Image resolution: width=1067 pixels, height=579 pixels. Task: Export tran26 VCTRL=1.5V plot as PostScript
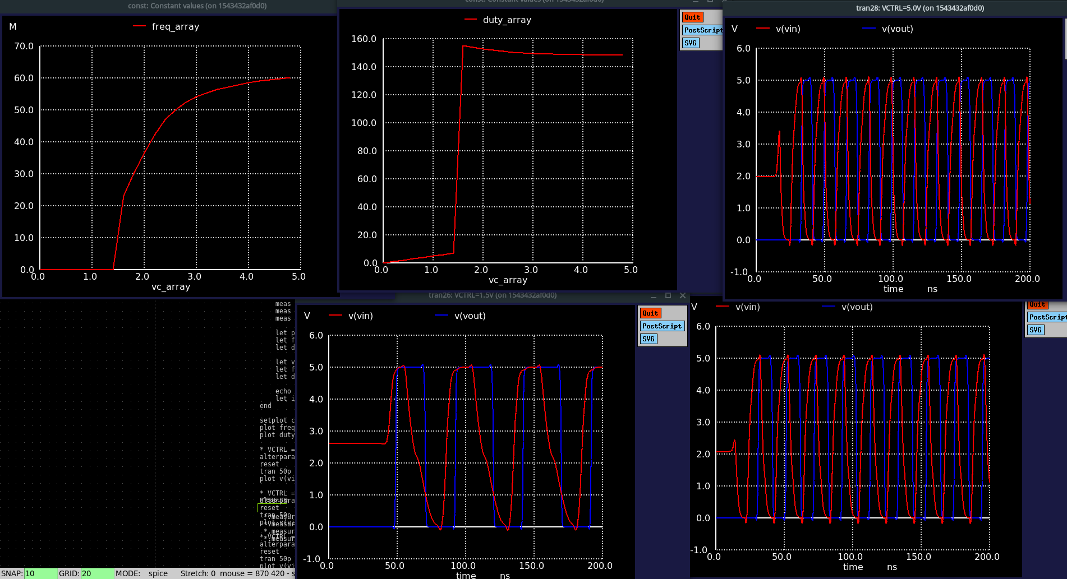(x=662, y=326)
